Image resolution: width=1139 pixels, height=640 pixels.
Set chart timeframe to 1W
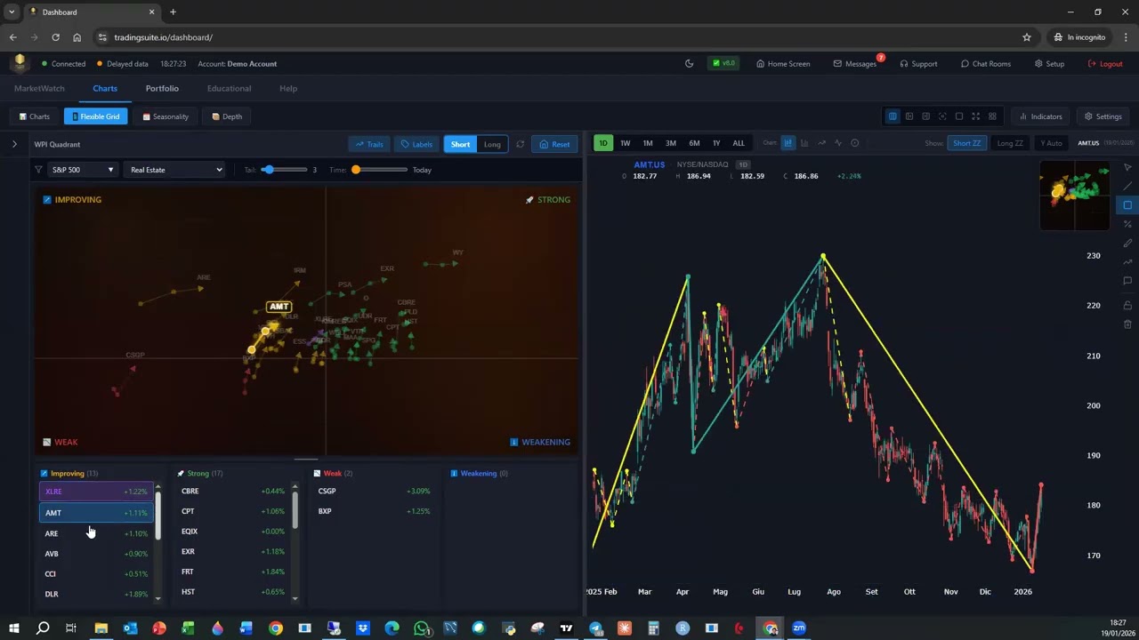click(625, 143)
